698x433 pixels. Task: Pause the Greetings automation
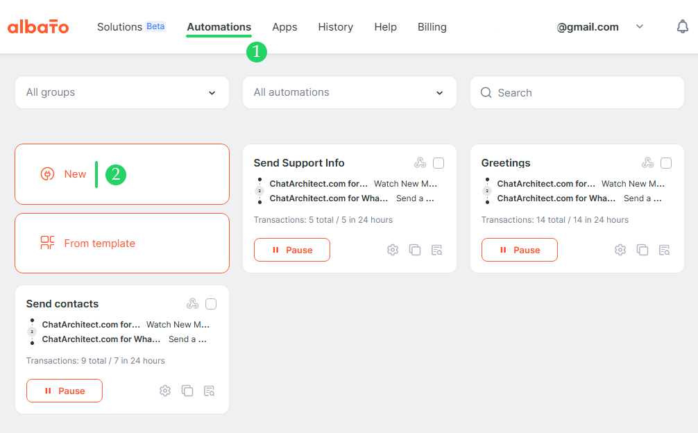click(x=520, y=250)
